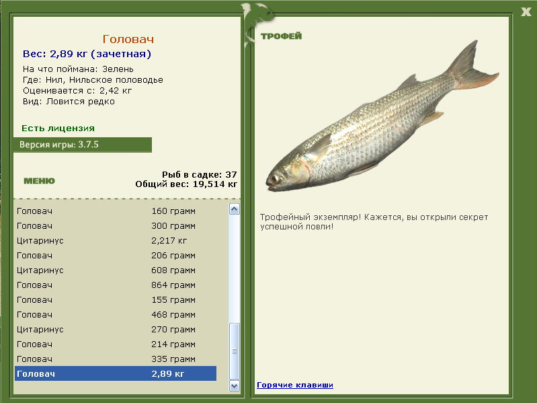
Task: Click Где: Нил, Нильское половодье line
Action: [x=93, y=80]
